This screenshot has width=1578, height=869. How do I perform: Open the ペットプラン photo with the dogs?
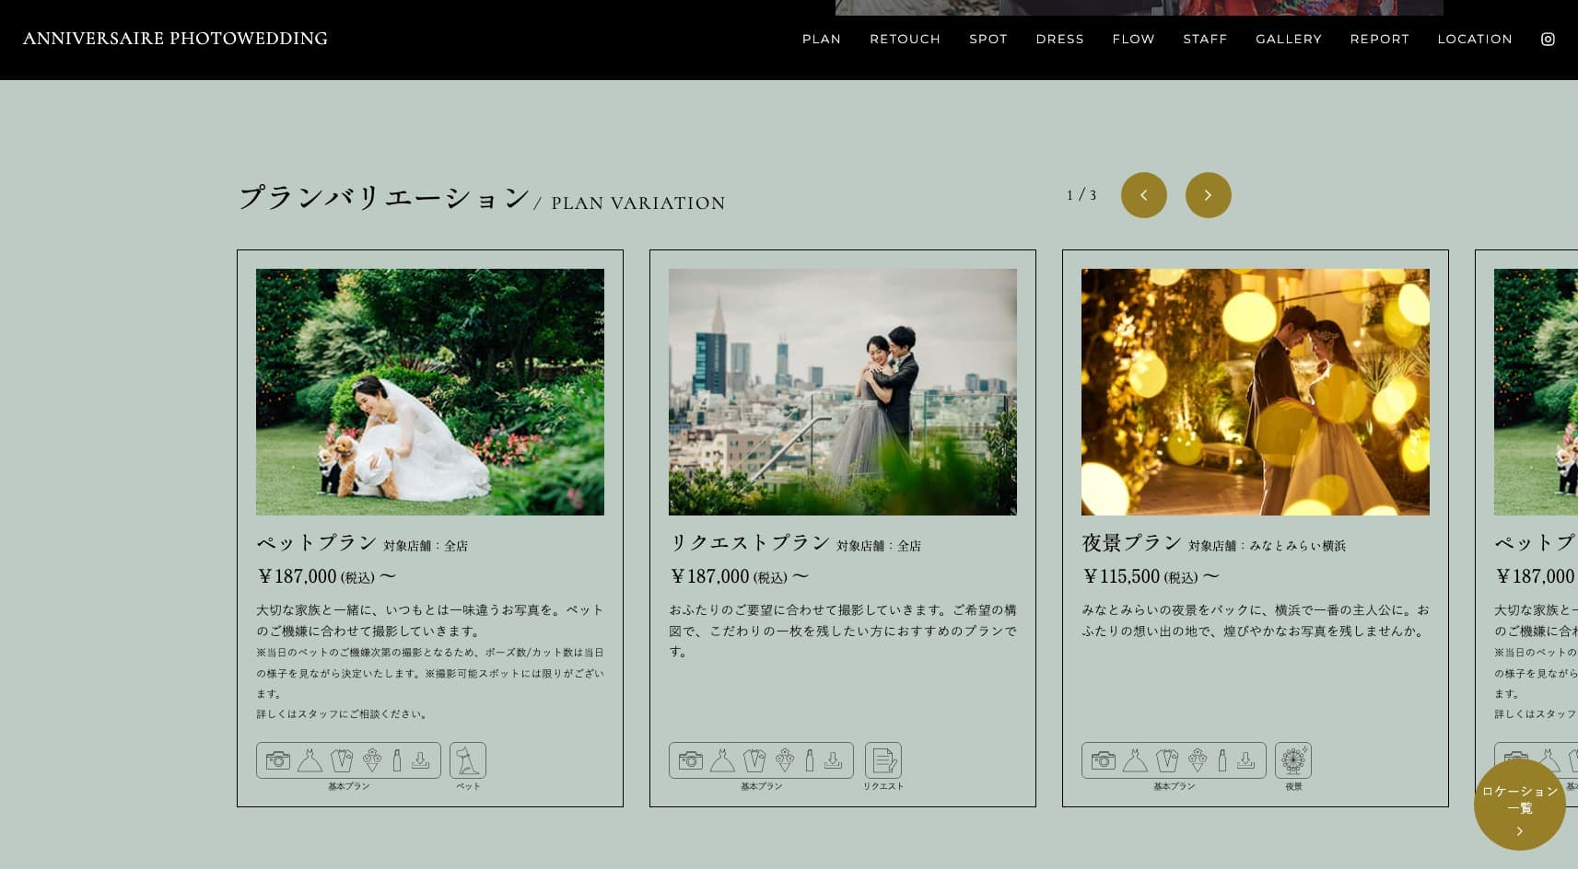pyautogui.click(x=430, y=392)
